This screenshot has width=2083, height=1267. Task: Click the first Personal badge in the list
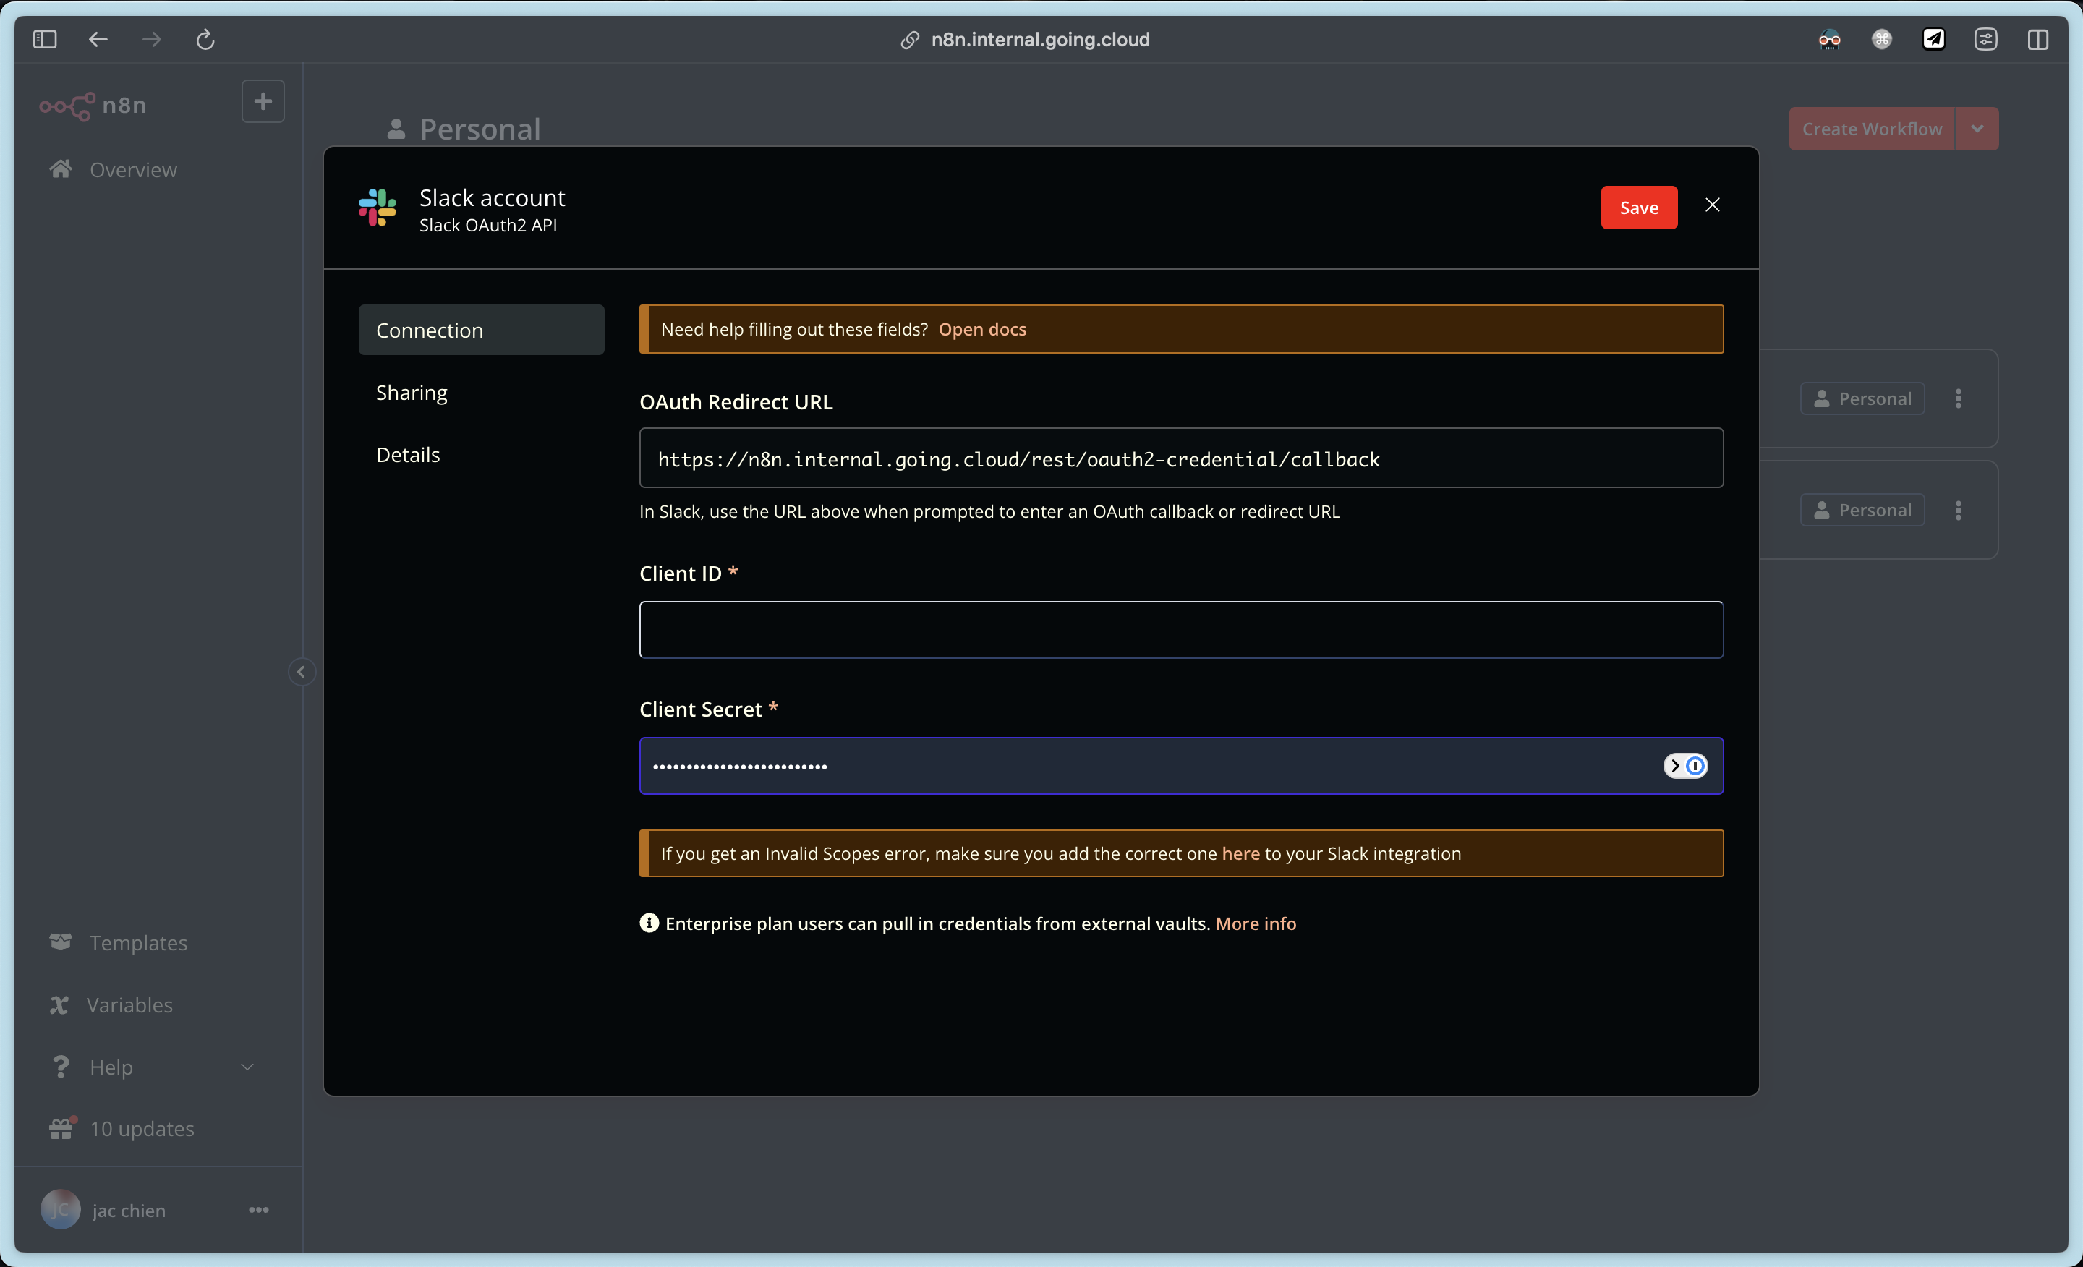[1862, 399]
